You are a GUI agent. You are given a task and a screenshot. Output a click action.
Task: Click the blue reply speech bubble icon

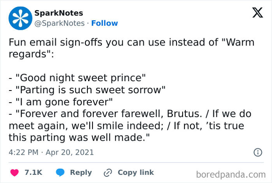(x=60, y=173)
